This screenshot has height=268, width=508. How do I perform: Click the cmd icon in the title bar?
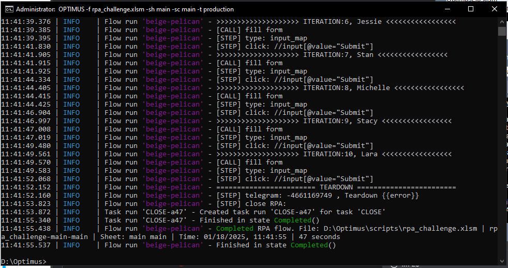[9, 9]
